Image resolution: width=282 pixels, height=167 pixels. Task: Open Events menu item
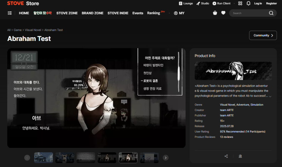(138, 13)
